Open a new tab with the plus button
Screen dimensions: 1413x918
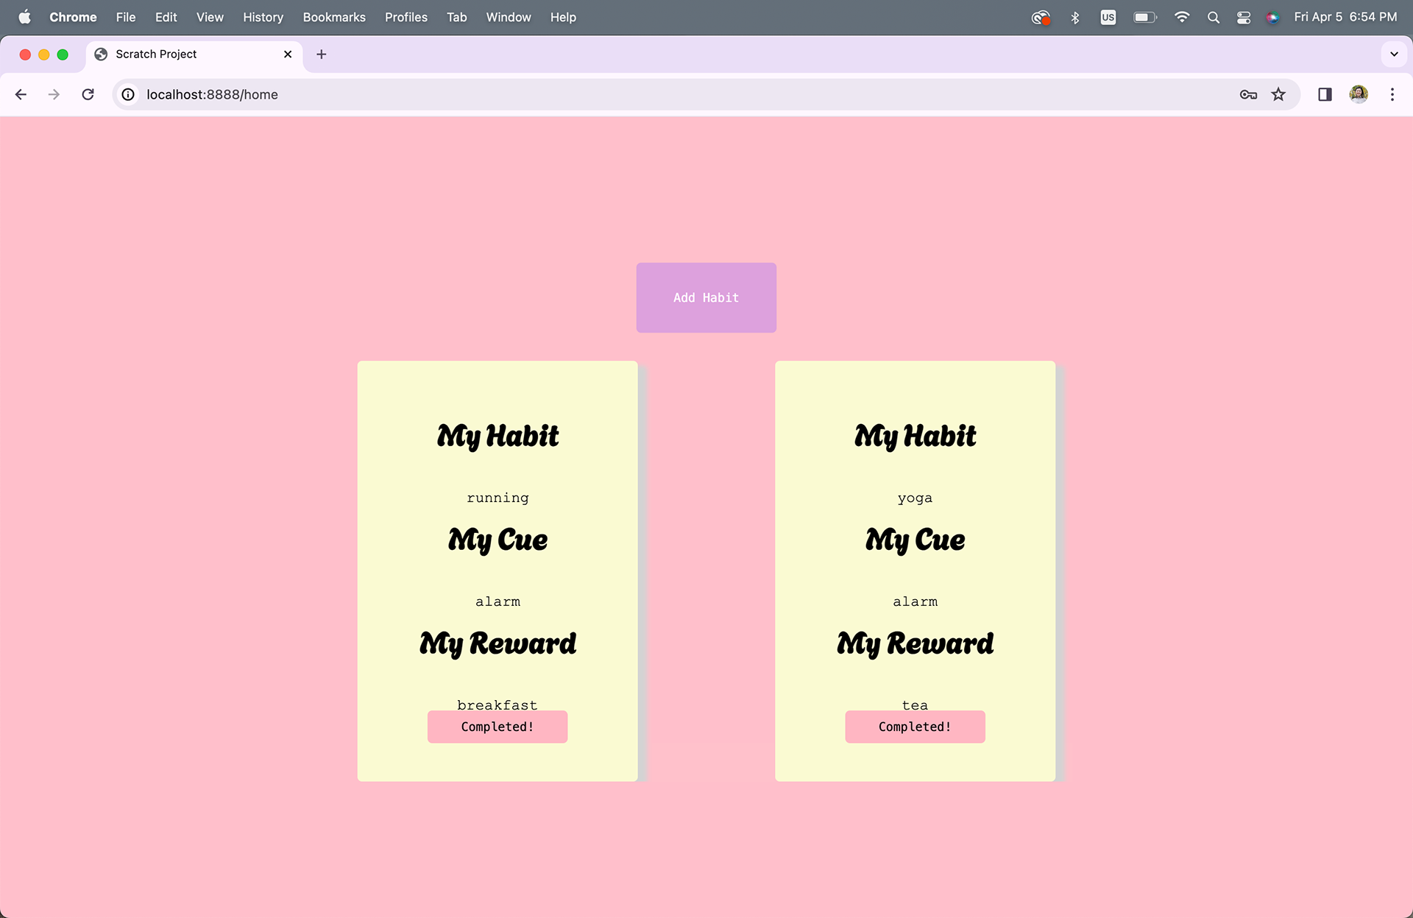321,54
